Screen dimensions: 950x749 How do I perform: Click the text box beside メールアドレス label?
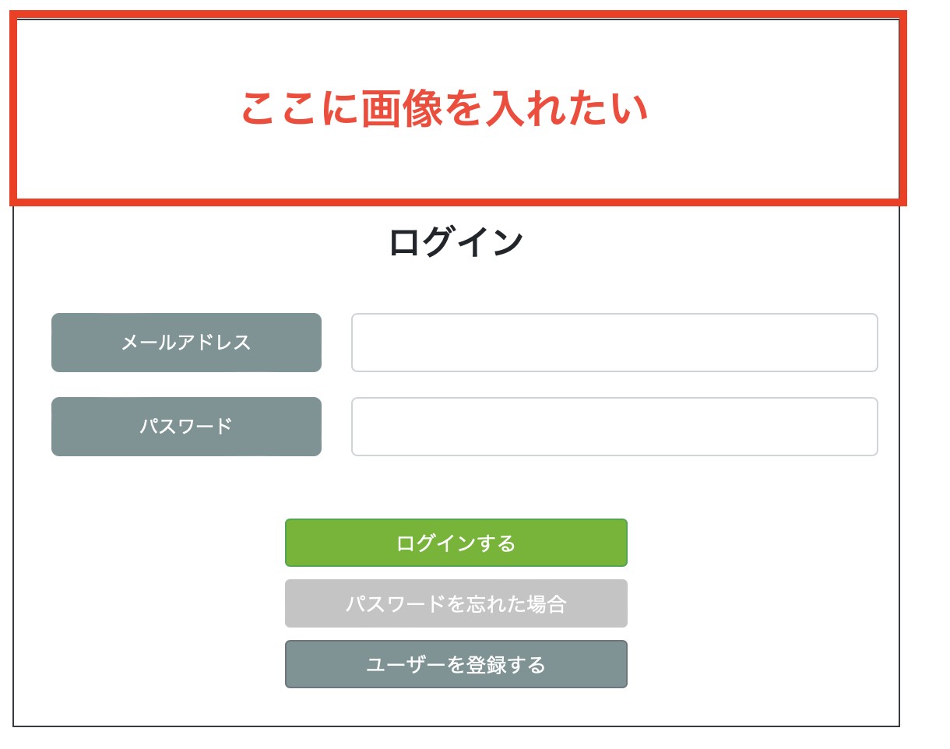point(614,343)
